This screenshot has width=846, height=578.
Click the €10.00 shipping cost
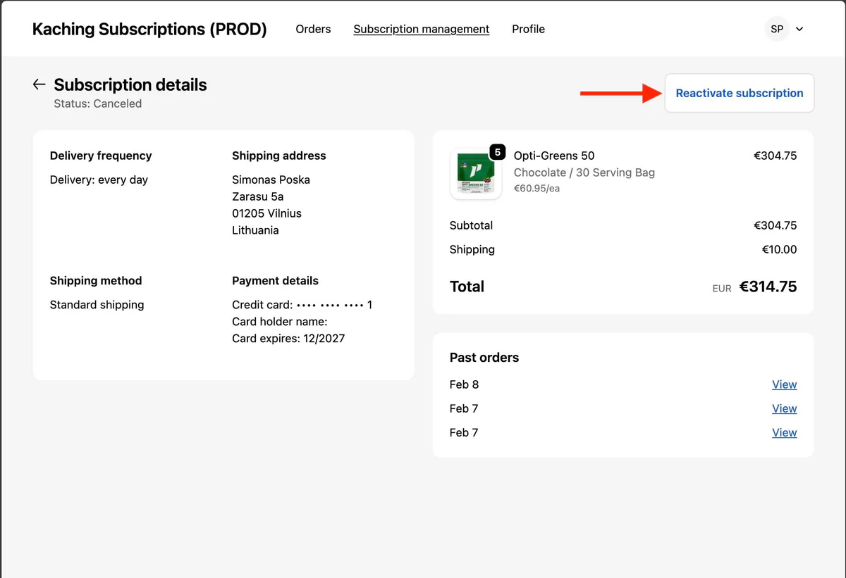pyautogui.click(x=779, y=249)
